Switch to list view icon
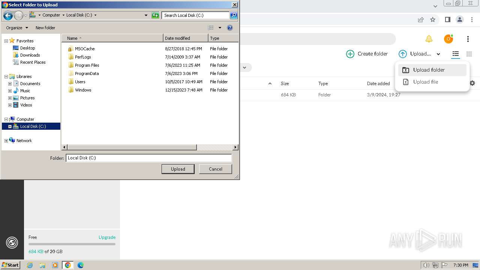 coord(455,54)
